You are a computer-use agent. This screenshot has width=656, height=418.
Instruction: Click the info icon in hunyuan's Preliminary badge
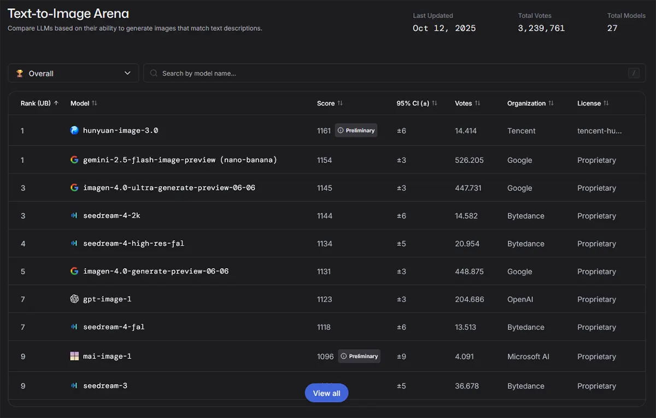[341, 131]
